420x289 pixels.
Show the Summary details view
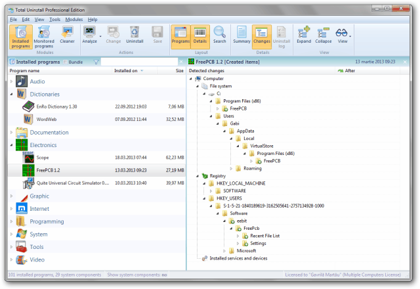pyautogui.click(x=241, y=35)
